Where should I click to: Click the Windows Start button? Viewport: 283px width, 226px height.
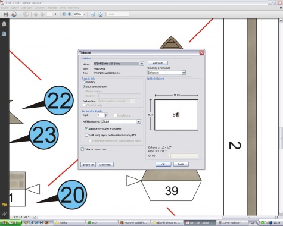tap(10, 222)
